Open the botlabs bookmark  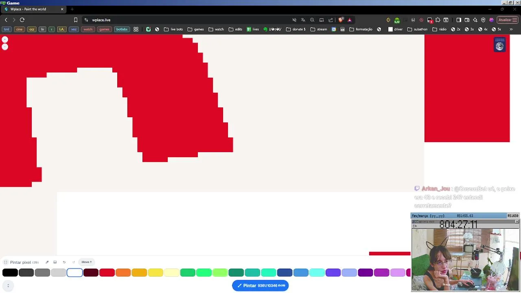(x=122, y=29)
